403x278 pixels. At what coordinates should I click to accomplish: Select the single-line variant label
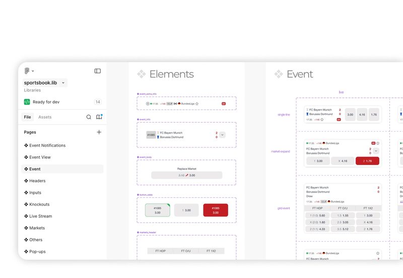(x=284, y=115)
